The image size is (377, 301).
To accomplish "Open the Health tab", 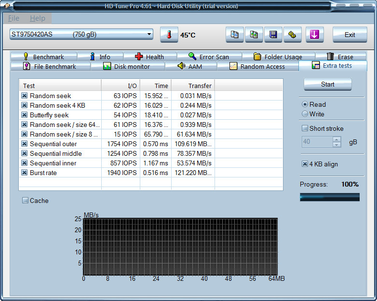I will click(x=149, y=57).
